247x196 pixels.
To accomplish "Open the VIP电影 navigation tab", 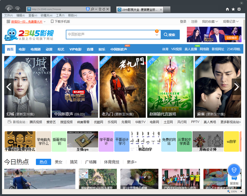I will coord(75,49).
